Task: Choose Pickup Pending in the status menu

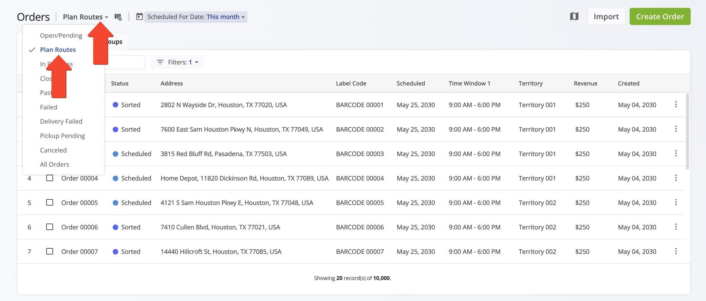Action: tap(62, 136)
